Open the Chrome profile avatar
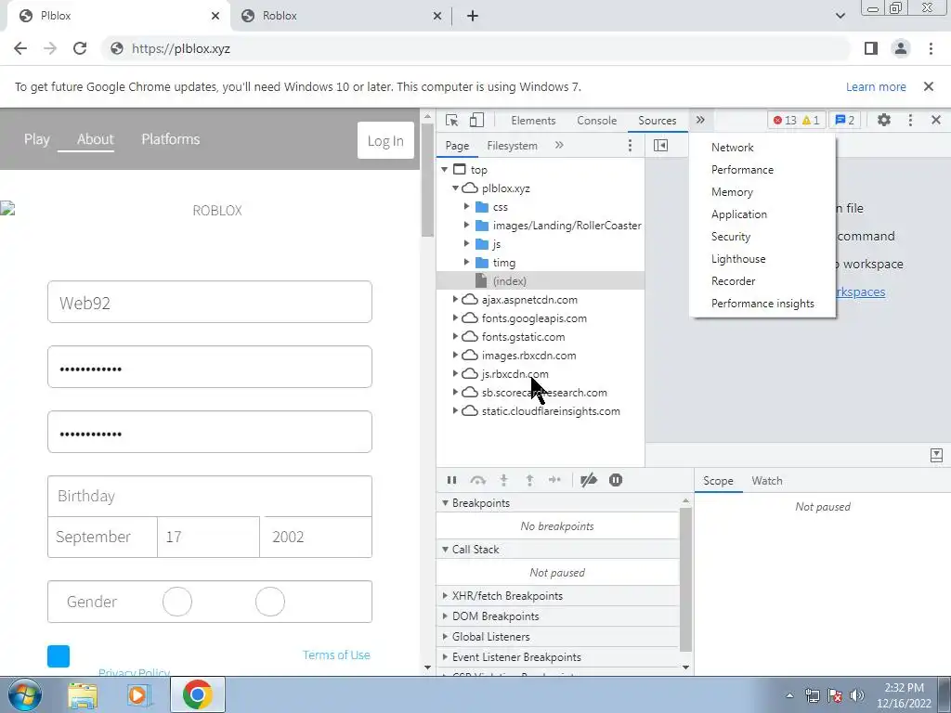951x713 pixels. pyautogui.click(x=901, y=48)
